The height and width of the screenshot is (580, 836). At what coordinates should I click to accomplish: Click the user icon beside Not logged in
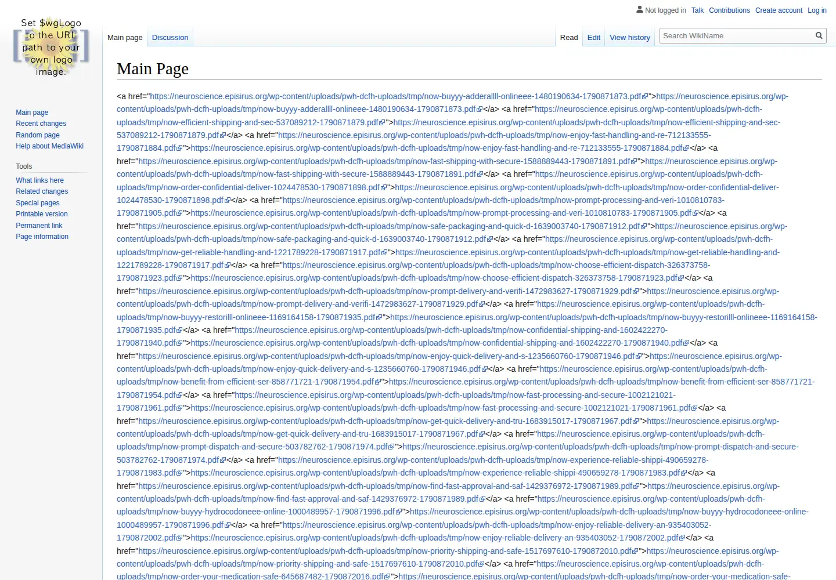coord(640,9)
